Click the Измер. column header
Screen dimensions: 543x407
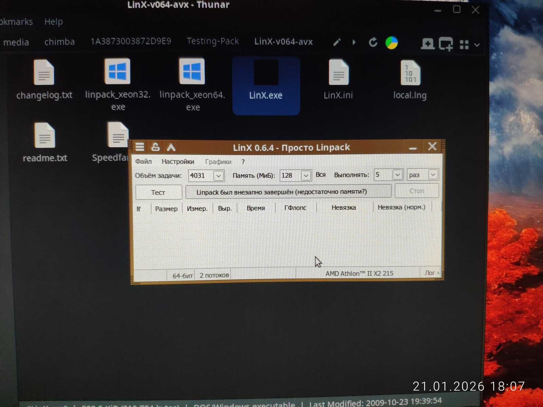pos(197,208)
